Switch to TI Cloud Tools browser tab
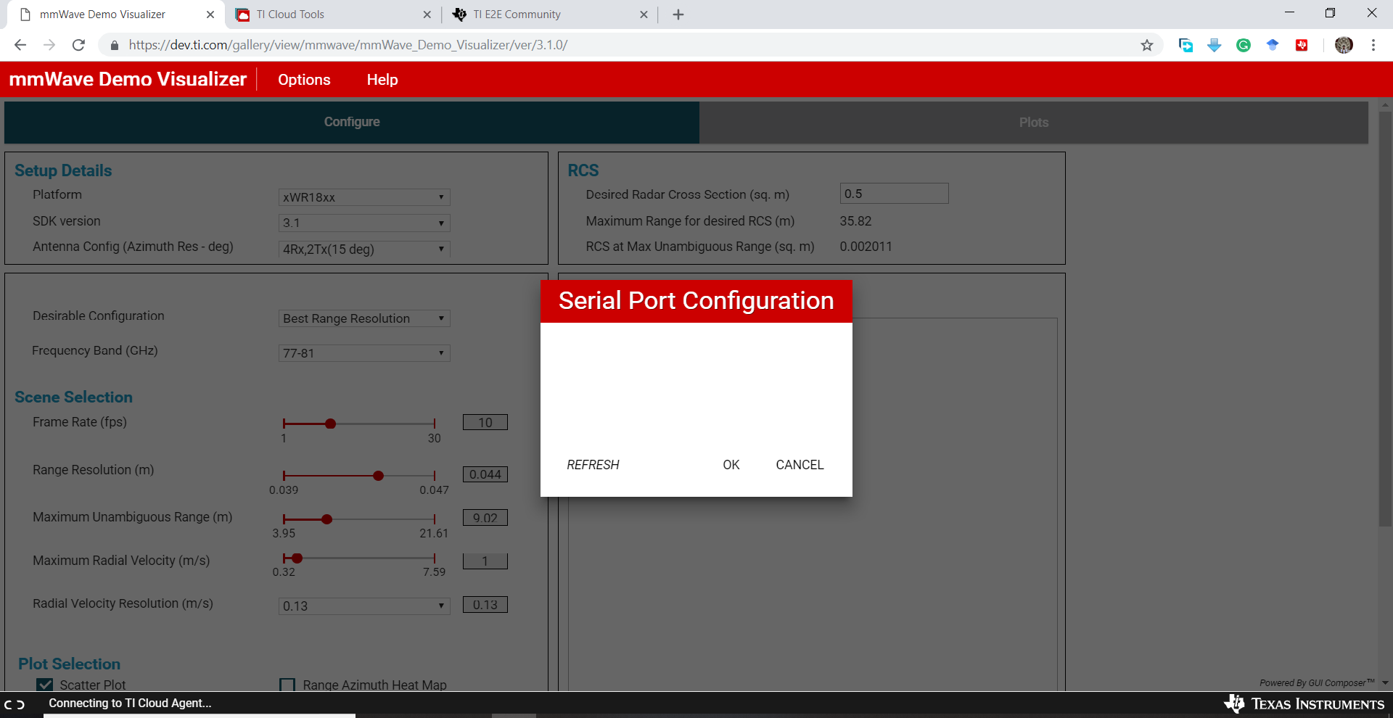This screenshot has width=1393, height=718. tap(334, 15)
